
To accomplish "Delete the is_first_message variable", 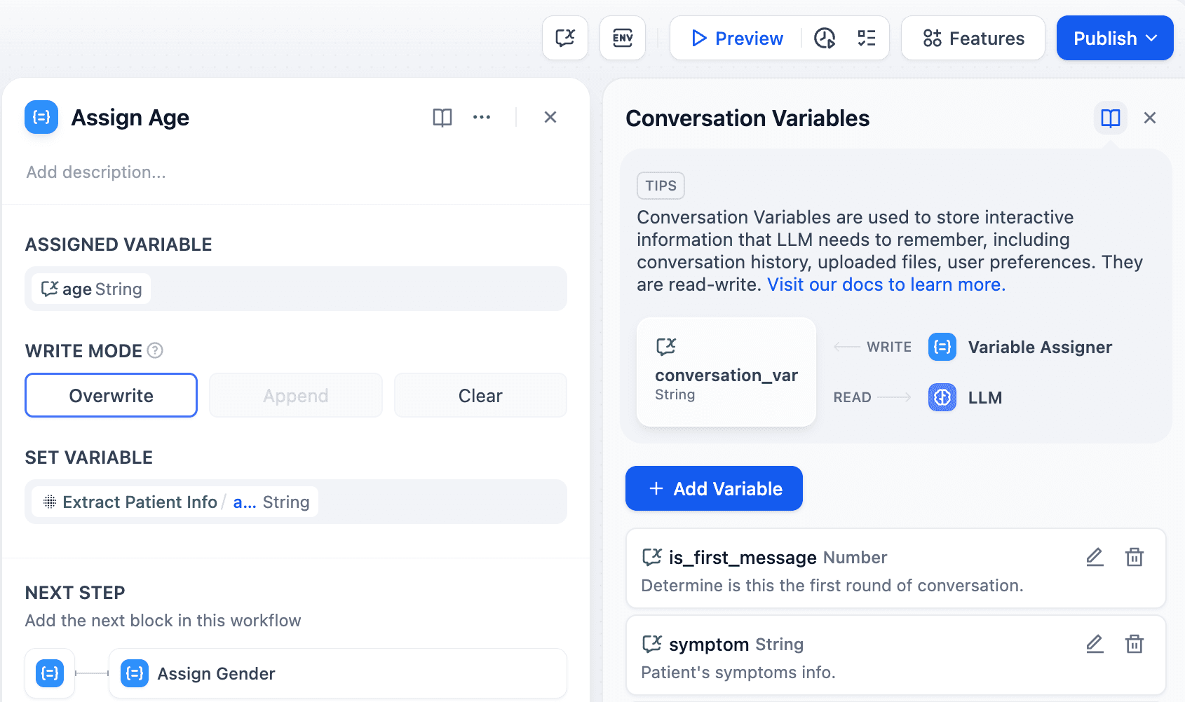I will [x=1134, y=558].
